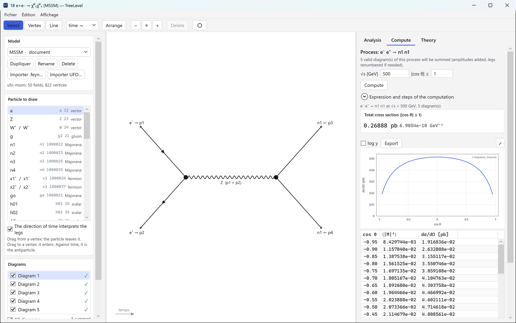Screen dimensions: 516x323
Task: Click the app icon in title bar
Action: pos(5,5)
